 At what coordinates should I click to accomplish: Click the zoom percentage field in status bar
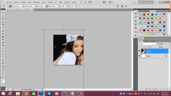[x=8, y=90]
